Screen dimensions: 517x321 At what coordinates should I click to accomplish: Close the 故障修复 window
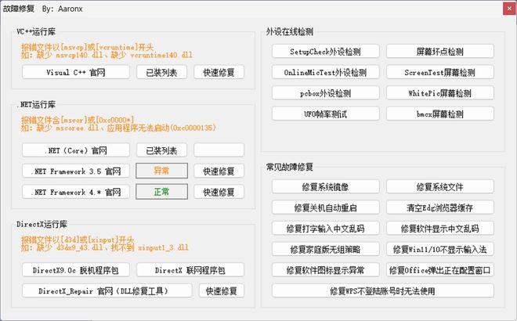[x=509, y=9]
